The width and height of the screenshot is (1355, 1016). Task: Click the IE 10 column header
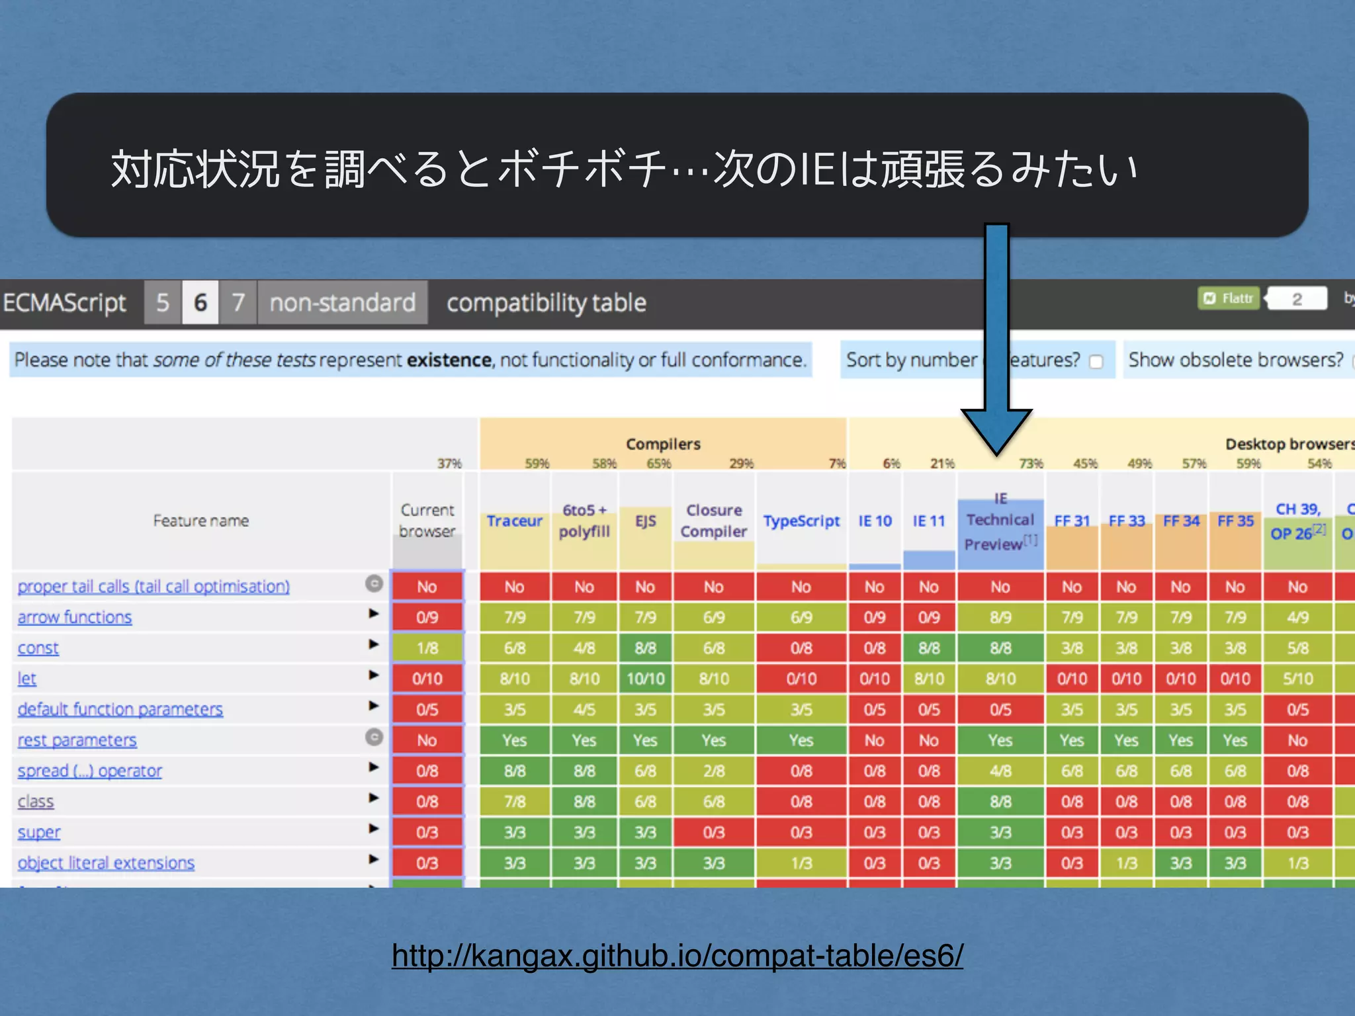click(875, 521)
